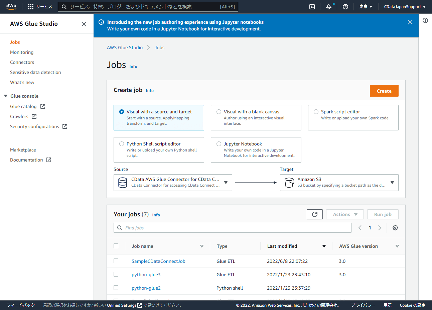Go to Monitoring in the sidebar
Screen dimensions: 432x310
[x=22, y=52]
